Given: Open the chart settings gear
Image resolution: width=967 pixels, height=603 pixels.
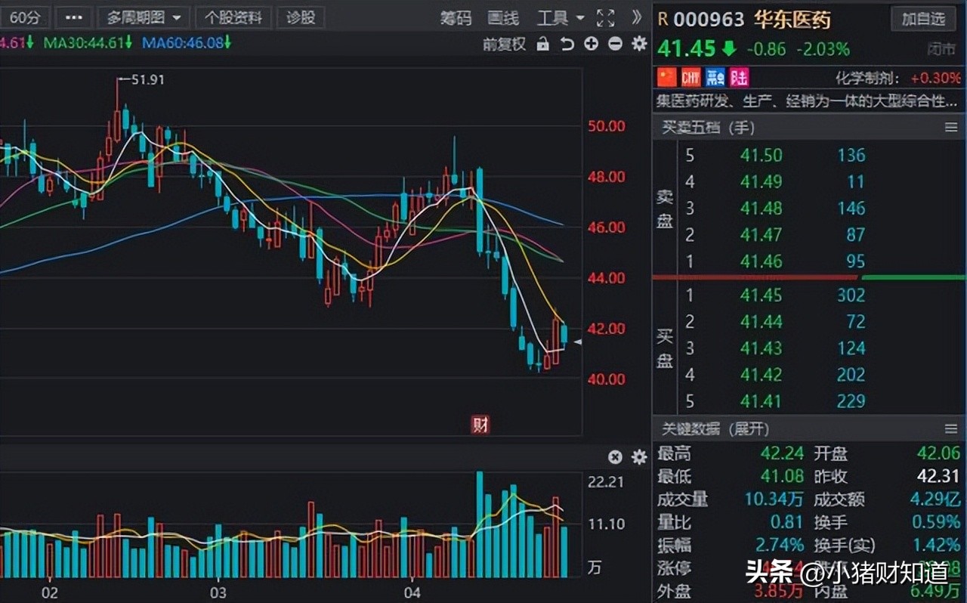Looking at the screenshot, I should [638, 44].
